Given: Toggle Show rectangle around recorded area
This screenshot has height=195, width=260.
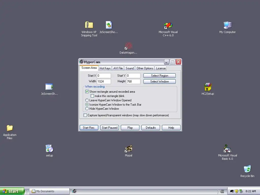Looking at the screenshot, I should [87, 91].
